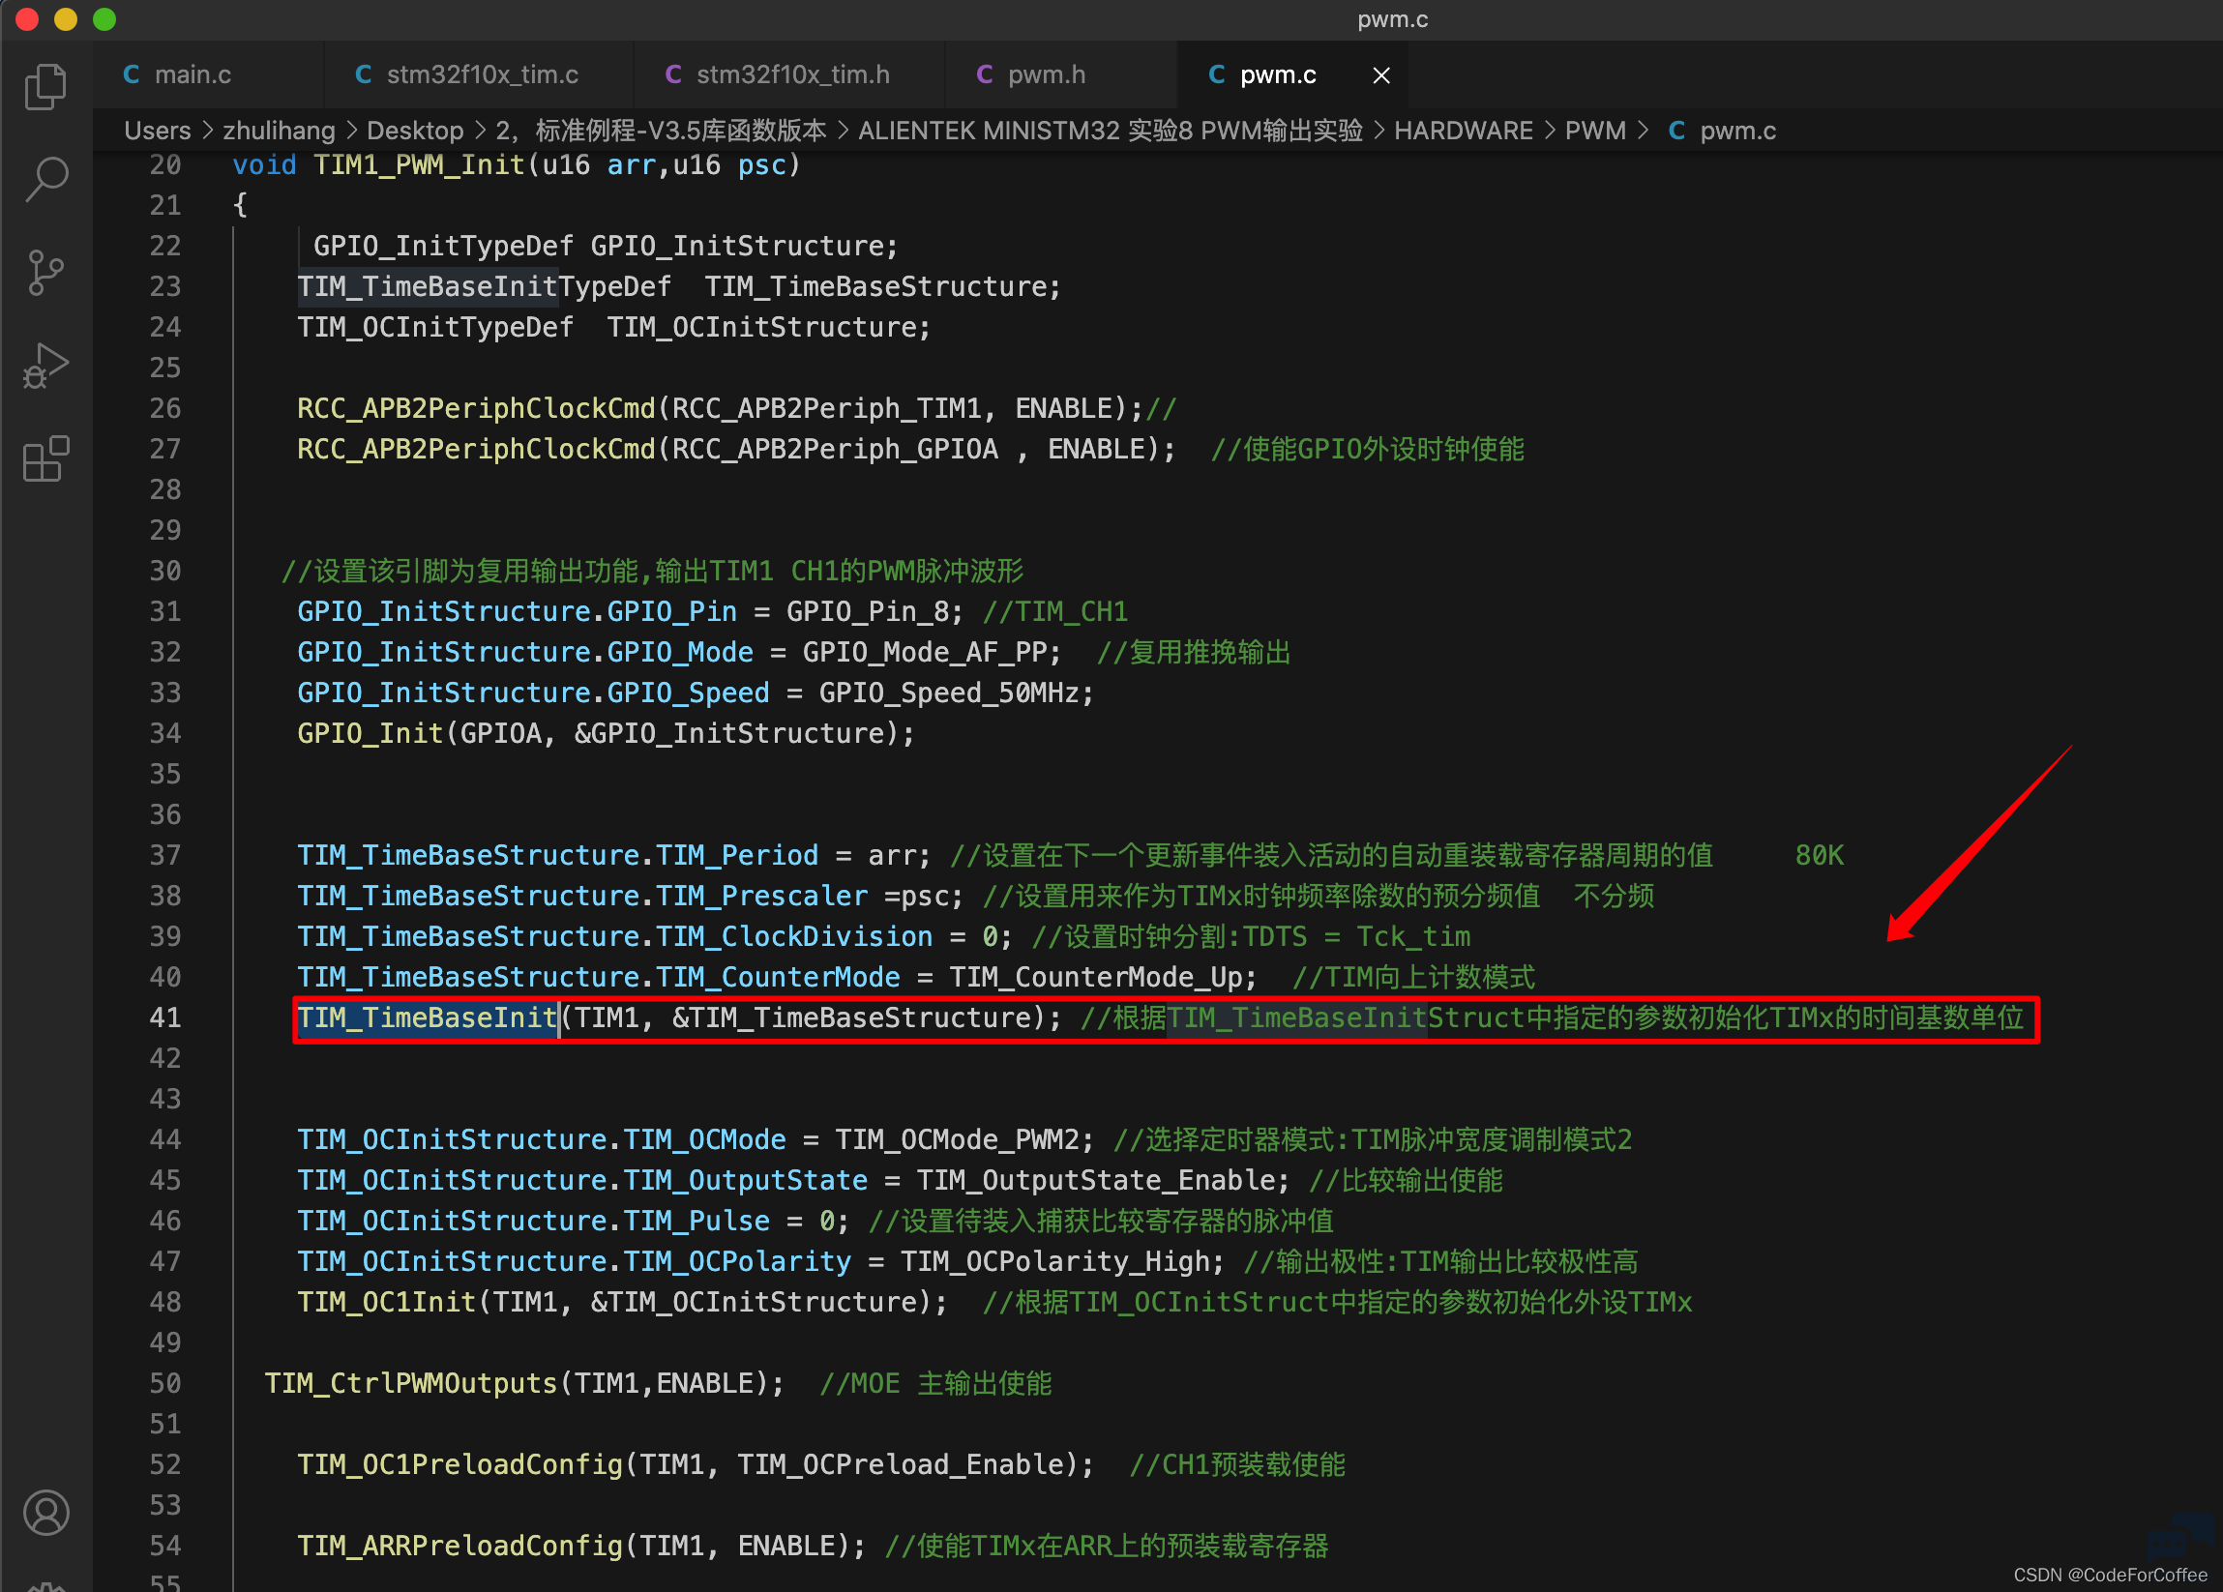Open the Extensions view icon
Screen dimensions: 2223x1592
(x=46, y=458)
